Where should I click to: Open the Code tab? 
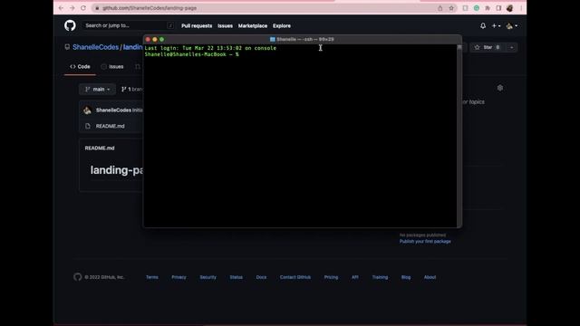(x=80, y=66)
